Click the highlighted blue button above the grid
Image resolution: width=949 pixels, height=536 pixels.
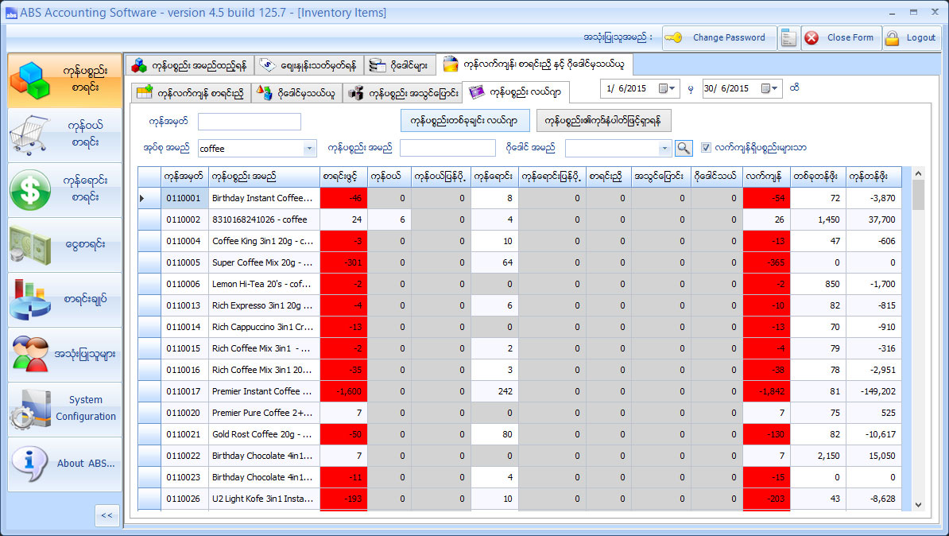click(465, 121)
